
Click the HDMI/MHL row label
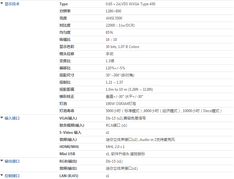(x=69, y=147)
